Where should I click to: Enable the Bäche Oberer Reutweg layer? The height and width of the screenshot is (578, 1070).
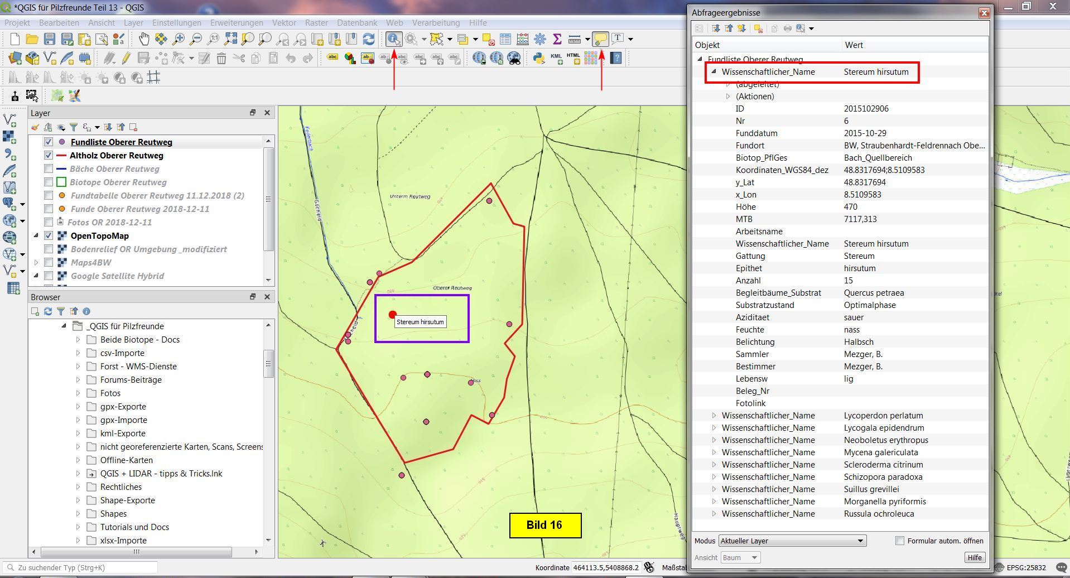tap(49, 169)
